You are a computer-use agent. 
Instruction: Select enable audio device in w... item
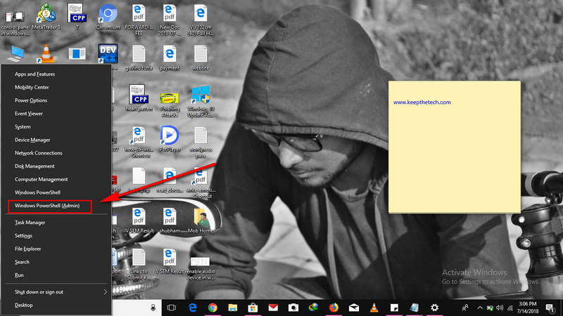pos(201,268)
